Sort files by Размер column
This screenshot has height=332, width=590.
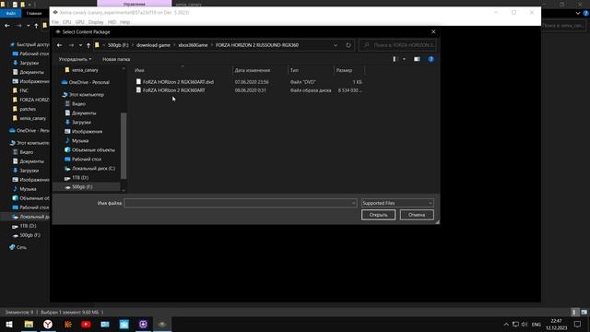[x=348, y=70]
